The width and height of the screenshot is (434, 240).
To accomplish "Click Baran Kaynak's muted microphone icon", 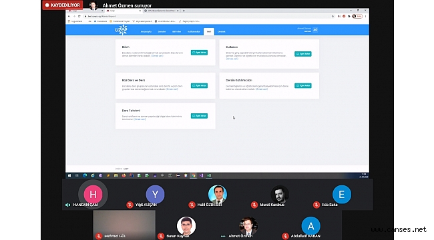I will point(161,236).
